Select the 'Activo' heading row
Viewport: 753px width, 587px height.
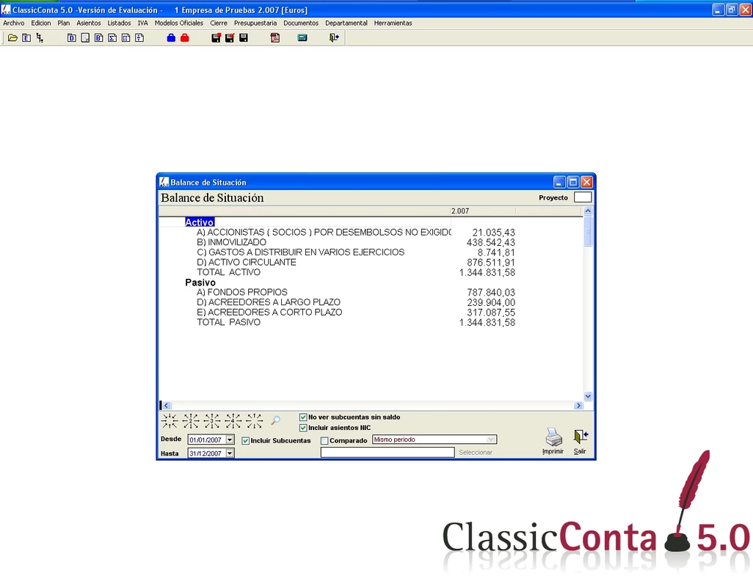[200, 222]
